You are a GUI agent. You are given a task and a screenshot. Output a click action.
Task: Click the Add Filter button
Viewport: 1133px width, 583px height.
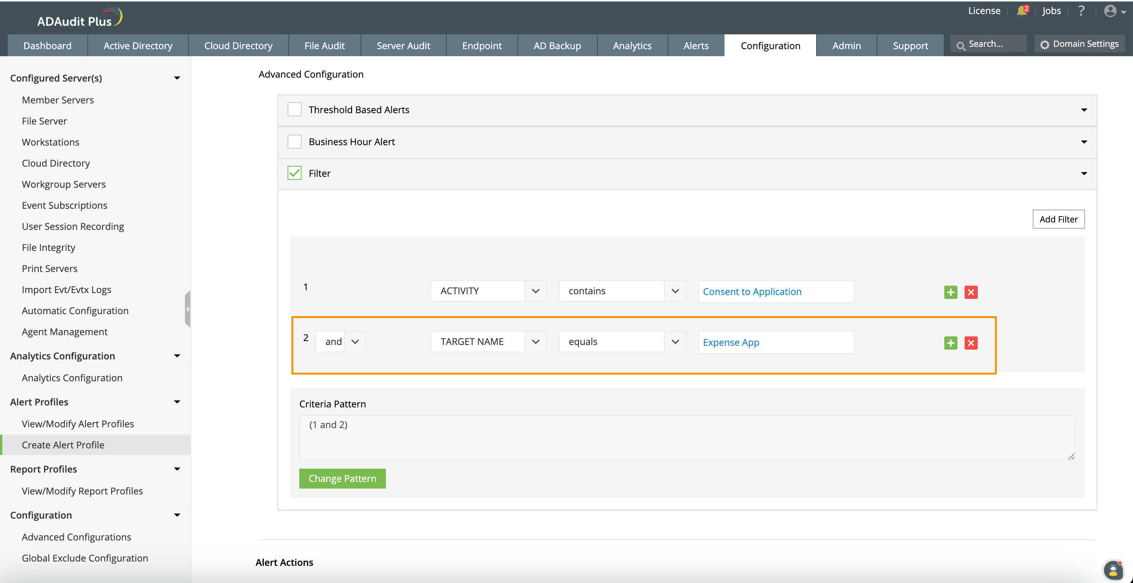point(1058,219)
